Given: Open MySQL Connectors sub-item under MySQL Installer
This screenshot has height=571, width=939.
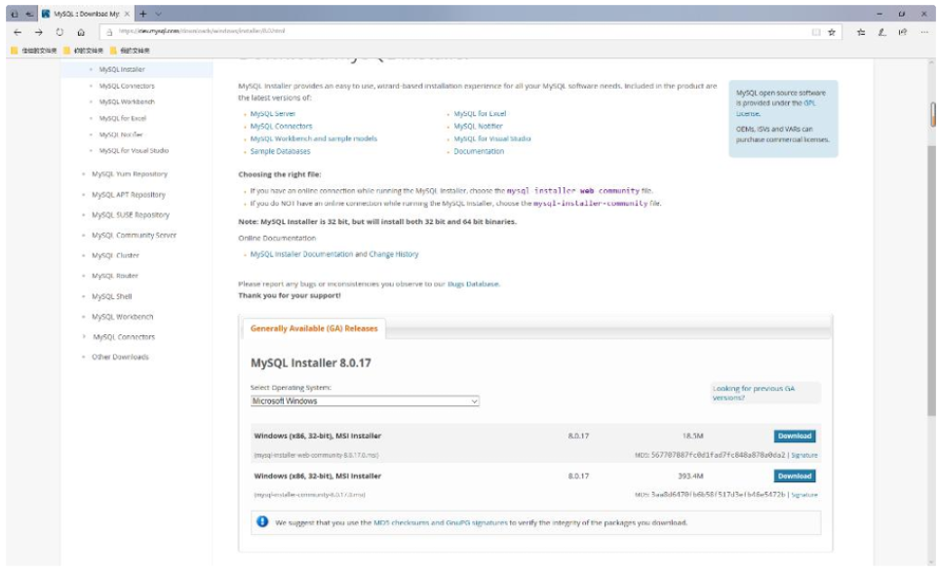Looking at the screenshot, I should click(127, 86).
